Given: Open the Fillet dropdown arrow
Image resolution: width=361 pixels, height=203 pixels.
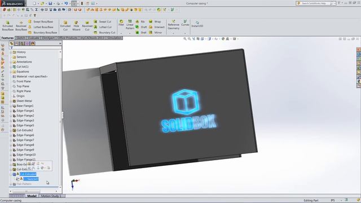Looking at the screenshot, I should click(121, 34).
